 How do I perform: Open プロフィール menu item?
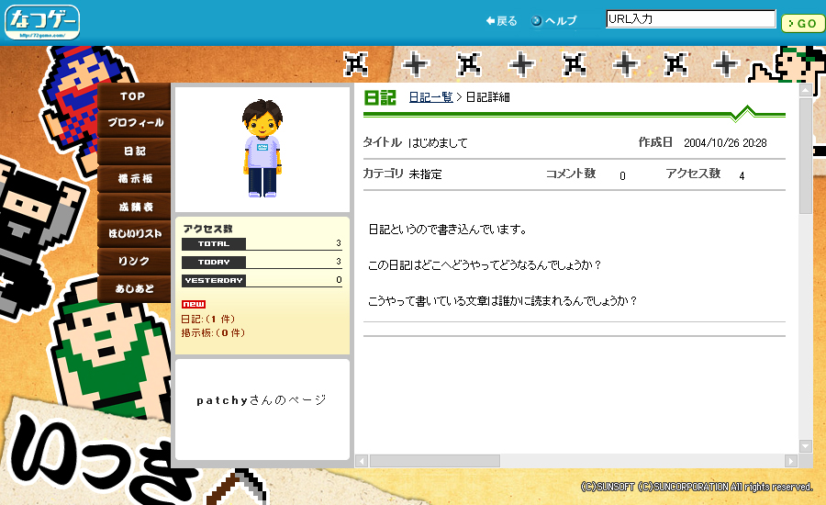pos(134,123)
